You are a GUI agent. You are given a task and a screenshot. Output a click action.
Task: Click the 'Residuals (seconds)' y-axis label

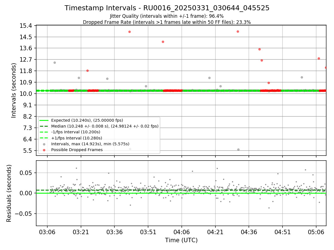point(9,193)
